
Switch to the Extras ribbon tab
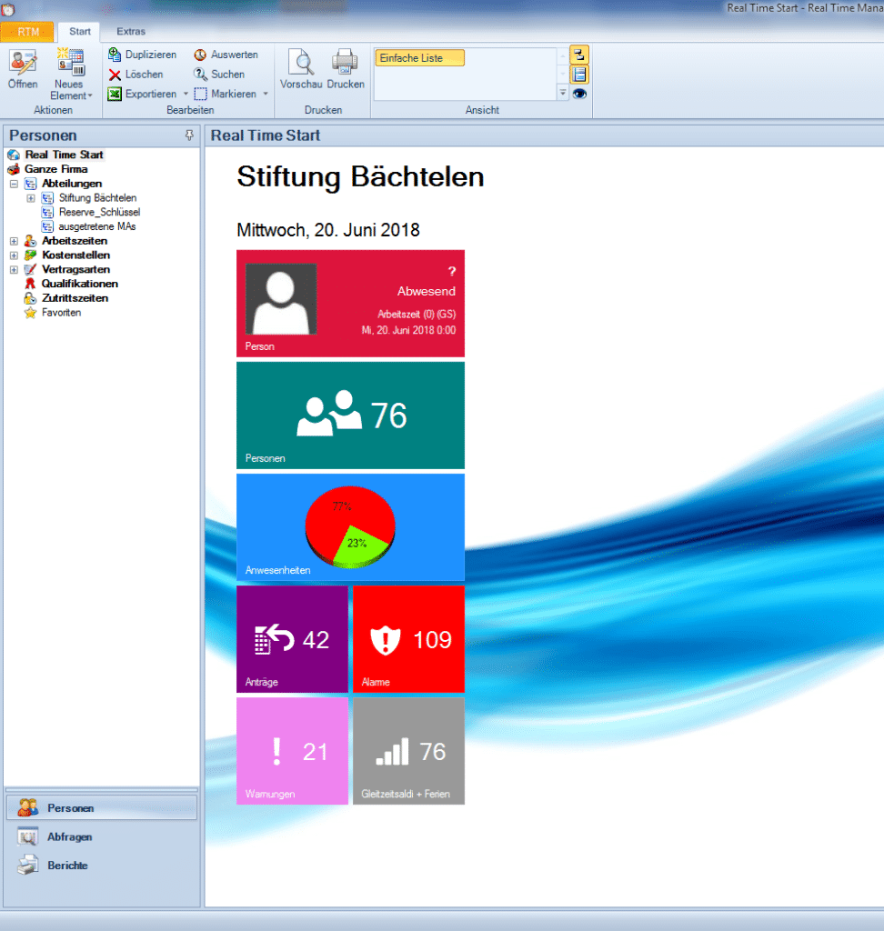(x=131, y=32)
